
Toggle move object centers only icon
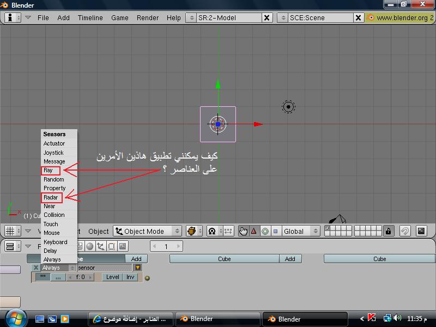[228, 231]
